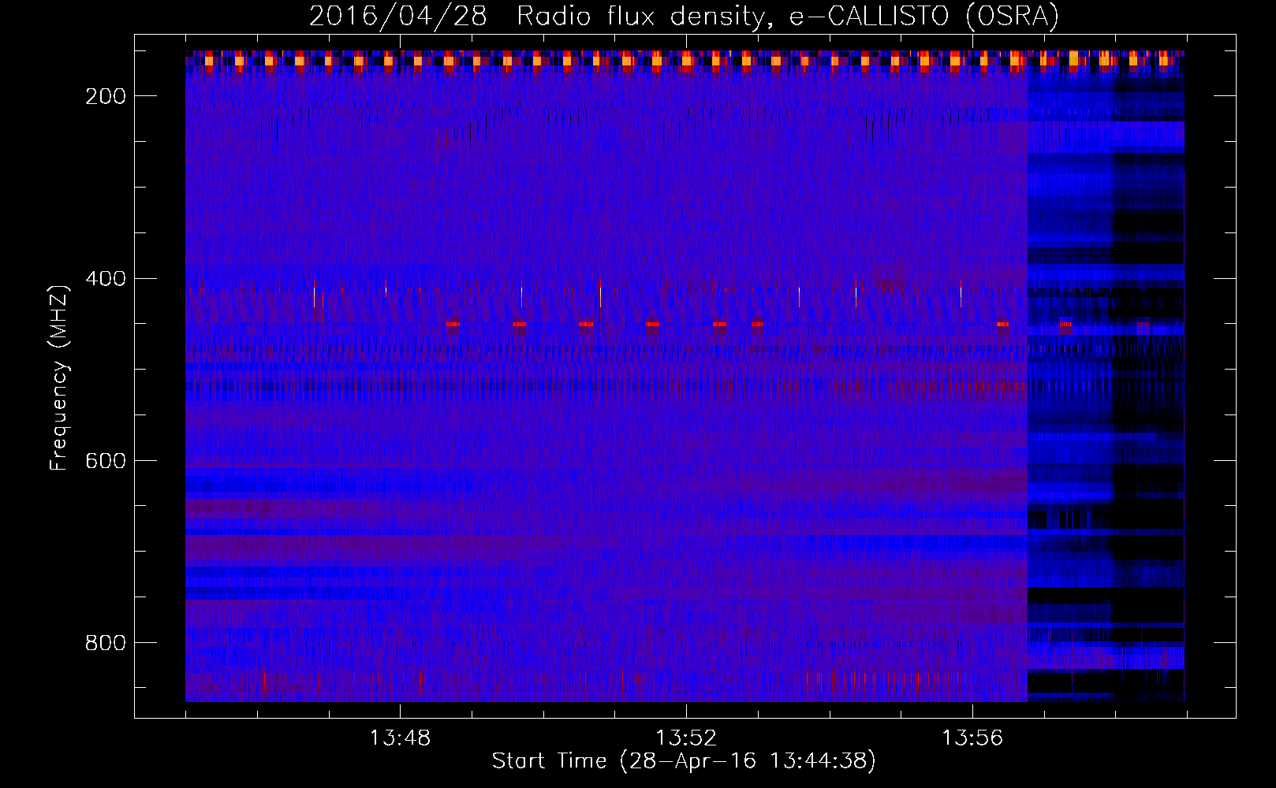
Task: Click the 'Frequency (MHZ)' y-axis label
Action: 59,377
